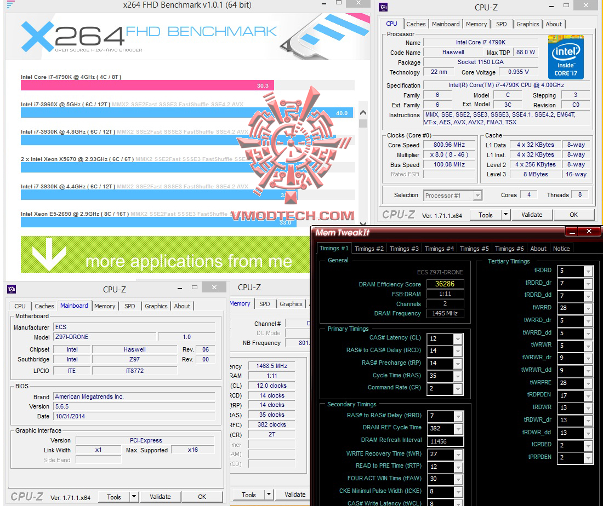Open the Memory tab in top-right CPU-Z window
Viewport: 603px width, 506px height.
pos(476,24)
